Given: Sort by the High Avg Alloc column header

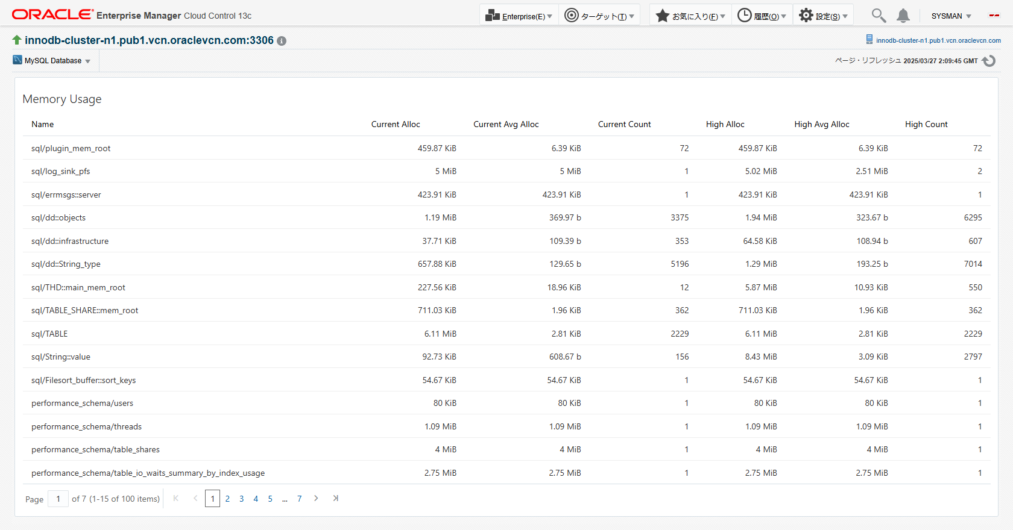Looking at the screenshot, I should 822,124.
